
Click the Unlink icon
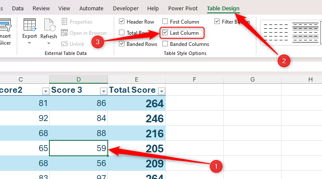[64, 44]
